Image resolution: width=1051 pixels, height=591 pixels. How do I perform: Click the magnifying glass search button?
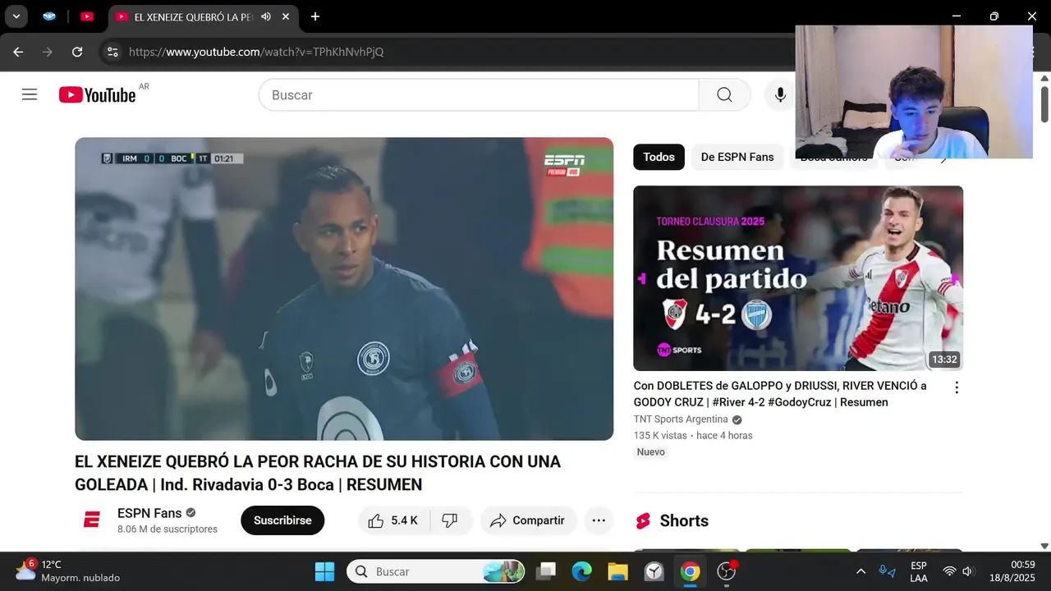pyautogui.click(x=724, y=95)
